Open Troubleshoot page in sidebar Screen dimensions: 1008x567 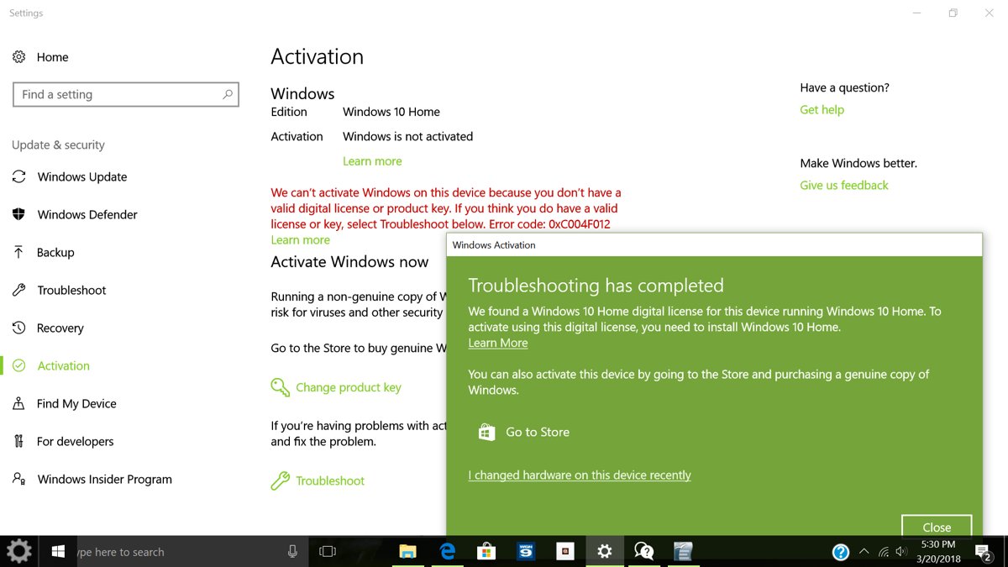point(71,290)
